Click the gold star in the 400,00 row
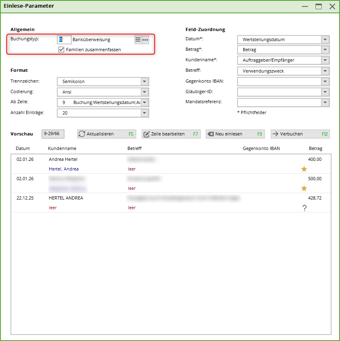Viewport: 340px width, 341px height. point(304,169)
